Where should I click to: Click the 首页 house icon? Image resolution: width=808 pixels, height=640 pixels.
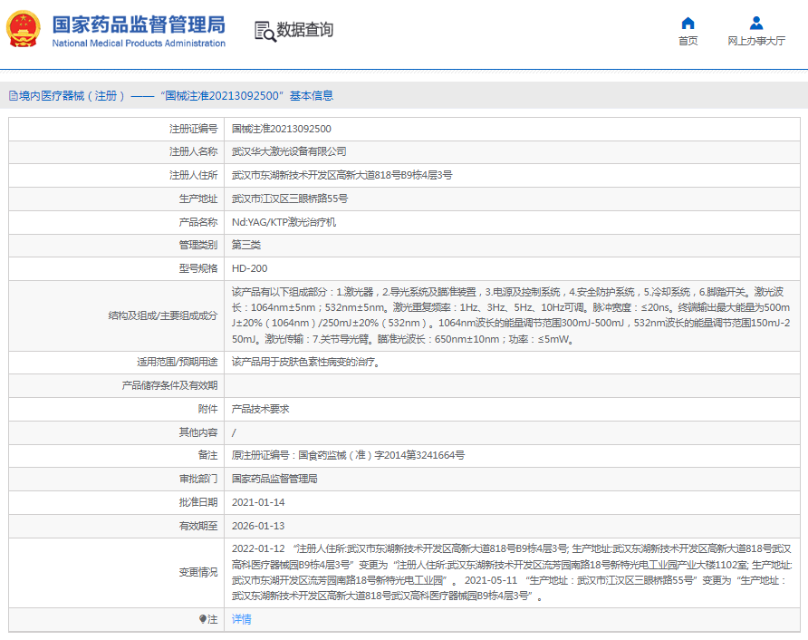tap(688, 24)
